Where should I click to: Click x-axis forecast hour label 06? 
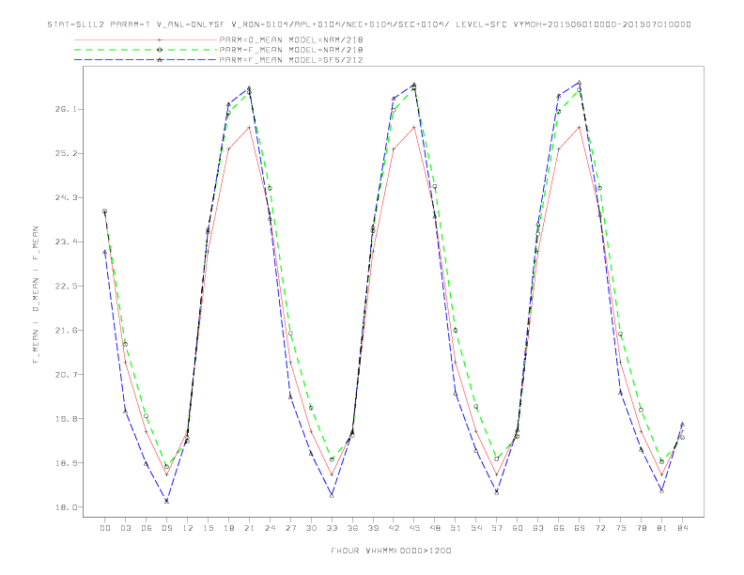click(x=147, y=528)
